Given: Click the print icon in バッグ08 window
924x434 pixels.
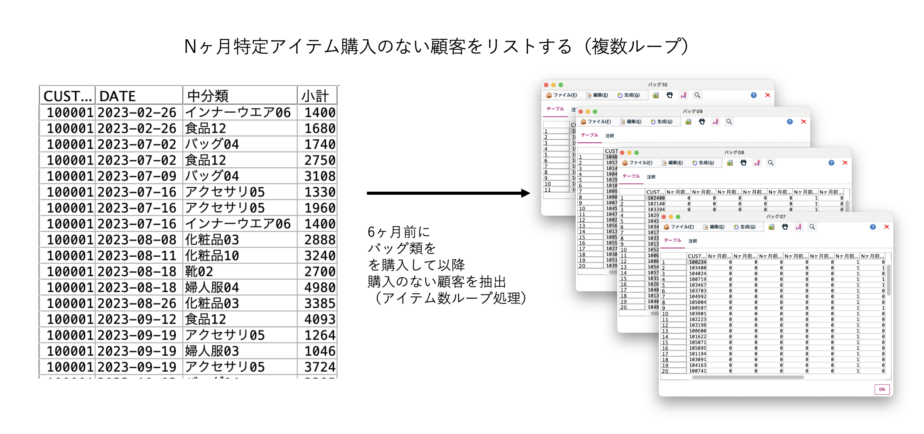Looking at the screenshot, I should (x=744, y=163).
